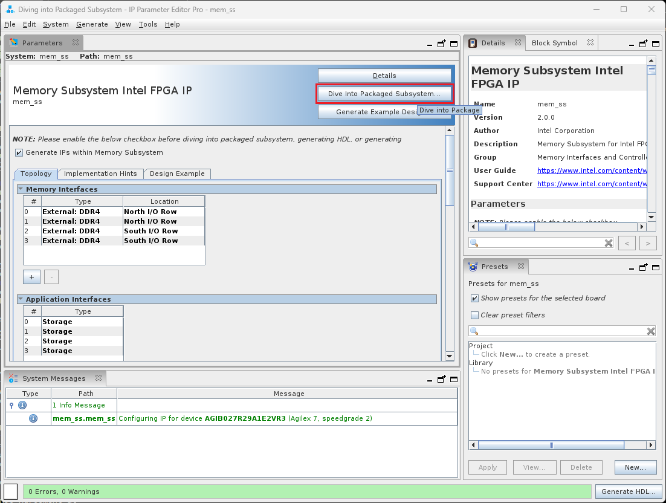
Task: Clear the Presets search box
Action: [651, 331]
